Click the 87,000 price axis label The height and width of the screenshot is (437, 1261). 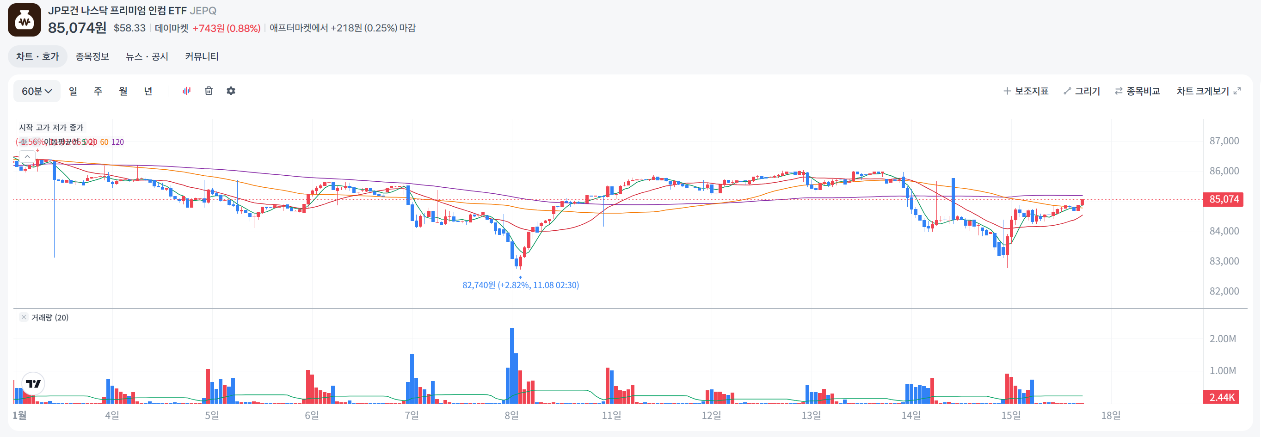point(1224,141)
